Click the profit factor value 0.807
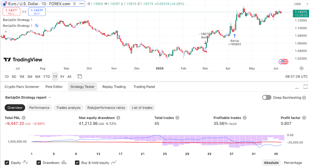Viewport: 309px width, 168px height. click(286, 123)
